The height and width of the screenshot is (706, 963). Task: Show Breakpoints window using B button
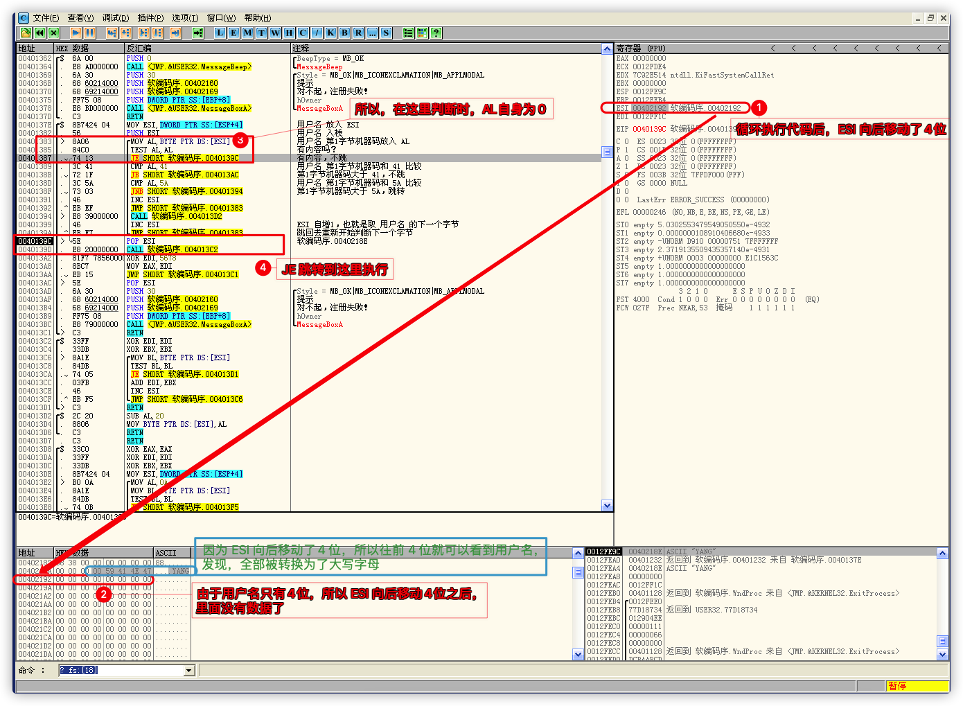(x=344, y=33)
